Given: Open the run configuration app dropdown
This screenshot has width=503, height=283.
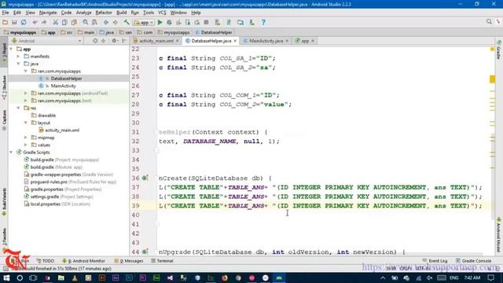Looking at the screenshot, I should point(144,23).
